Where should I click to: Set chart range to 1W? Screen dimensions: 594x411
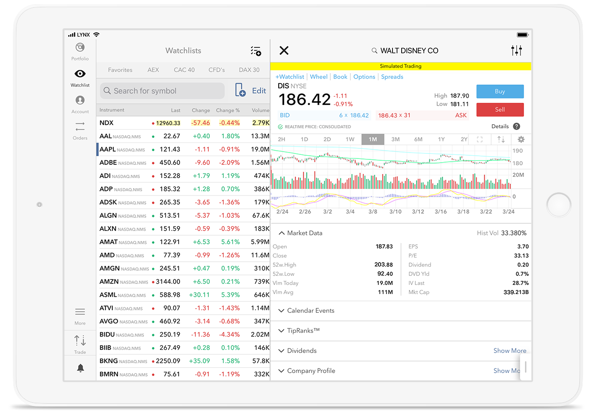tap(350, 139)
